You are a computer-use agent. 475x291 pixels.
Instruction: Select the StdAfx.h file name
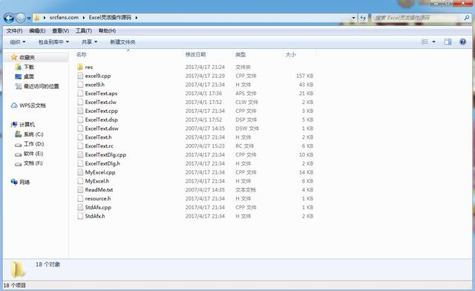coord(95,216)
